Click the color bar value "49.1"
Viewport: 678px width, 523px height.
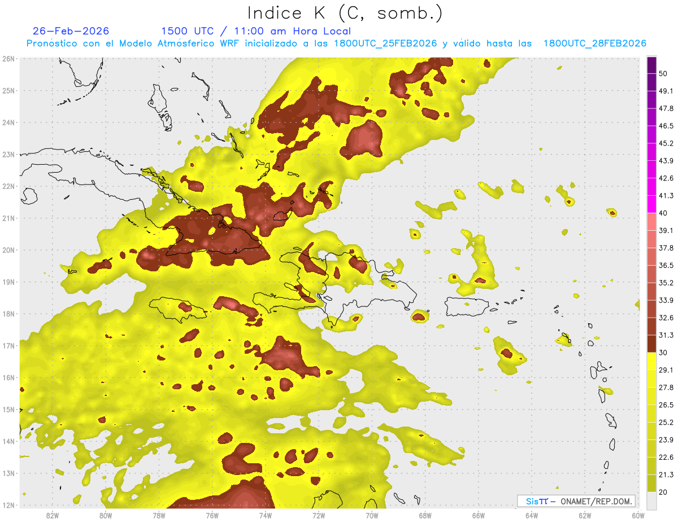[666, 91]
